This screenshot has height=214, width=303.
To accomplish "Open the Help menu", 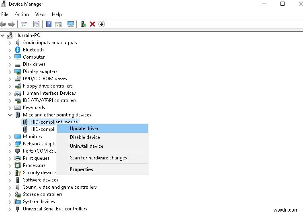I will (x=57, y=14).
